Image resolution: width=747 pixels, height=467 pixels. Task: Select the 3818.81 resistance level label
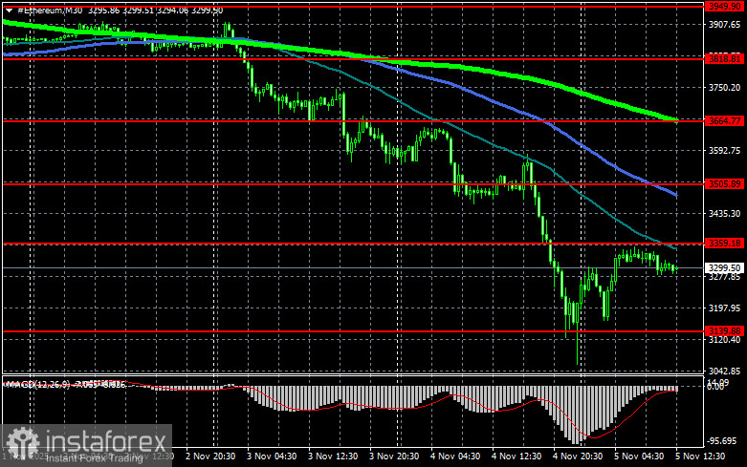724,58
